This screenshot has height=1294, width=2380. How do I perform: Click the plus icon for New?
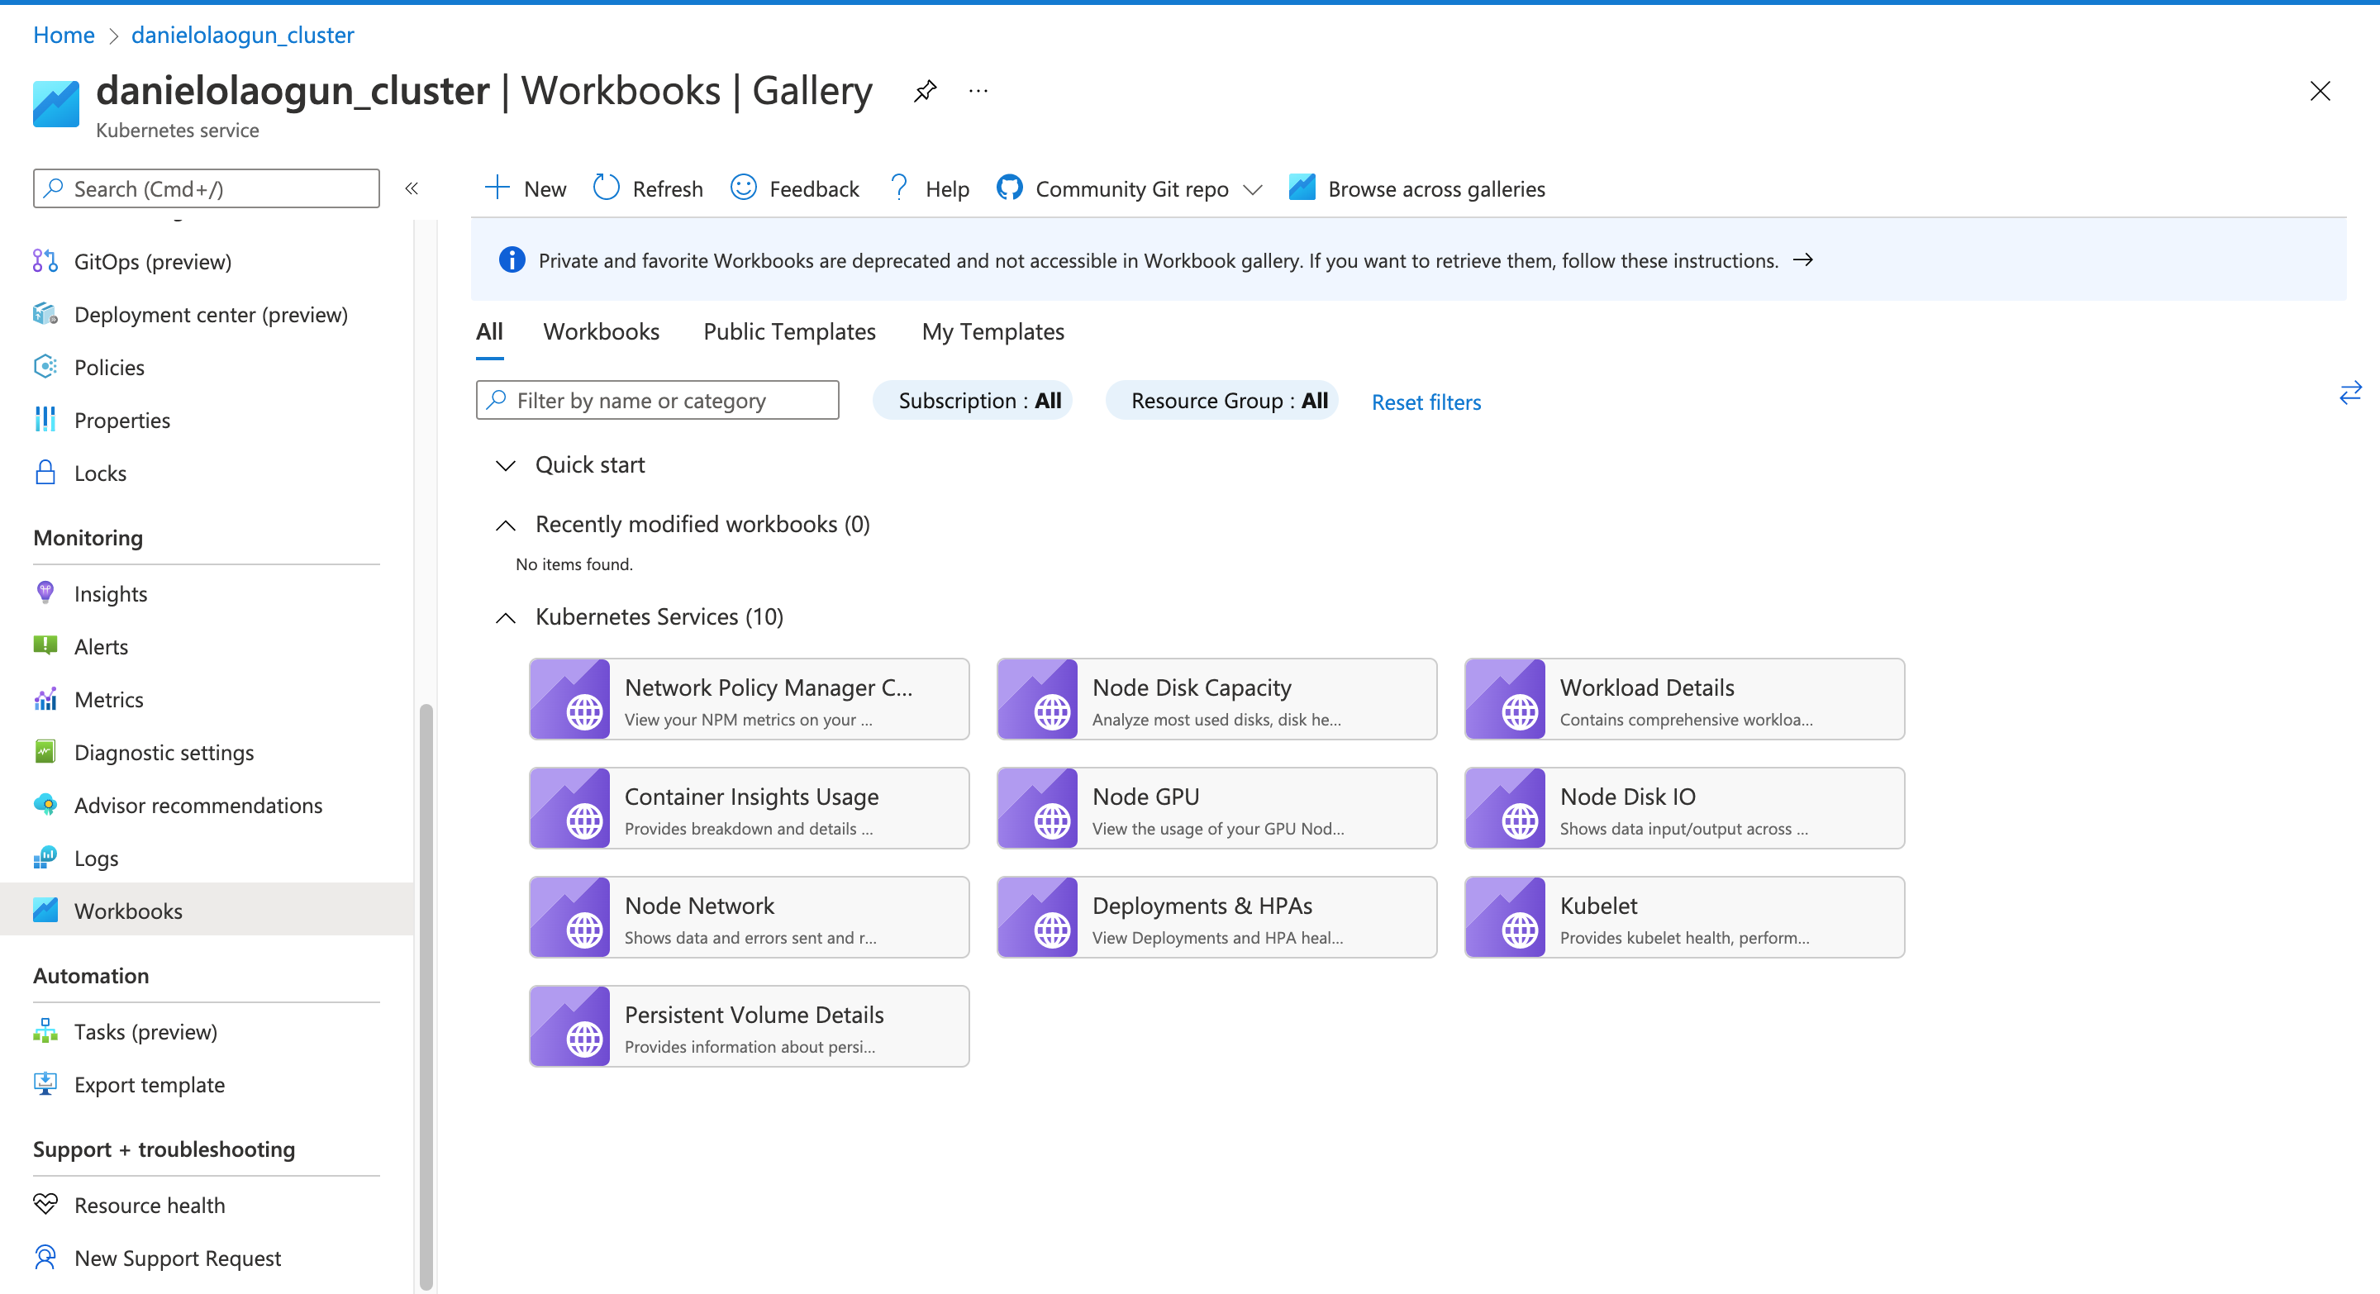[497, 188]
